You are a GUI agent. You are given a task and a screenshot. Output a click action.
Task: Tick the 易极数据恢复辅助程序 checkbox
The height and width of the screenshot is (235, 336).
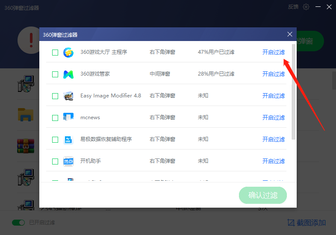point(55,140)
